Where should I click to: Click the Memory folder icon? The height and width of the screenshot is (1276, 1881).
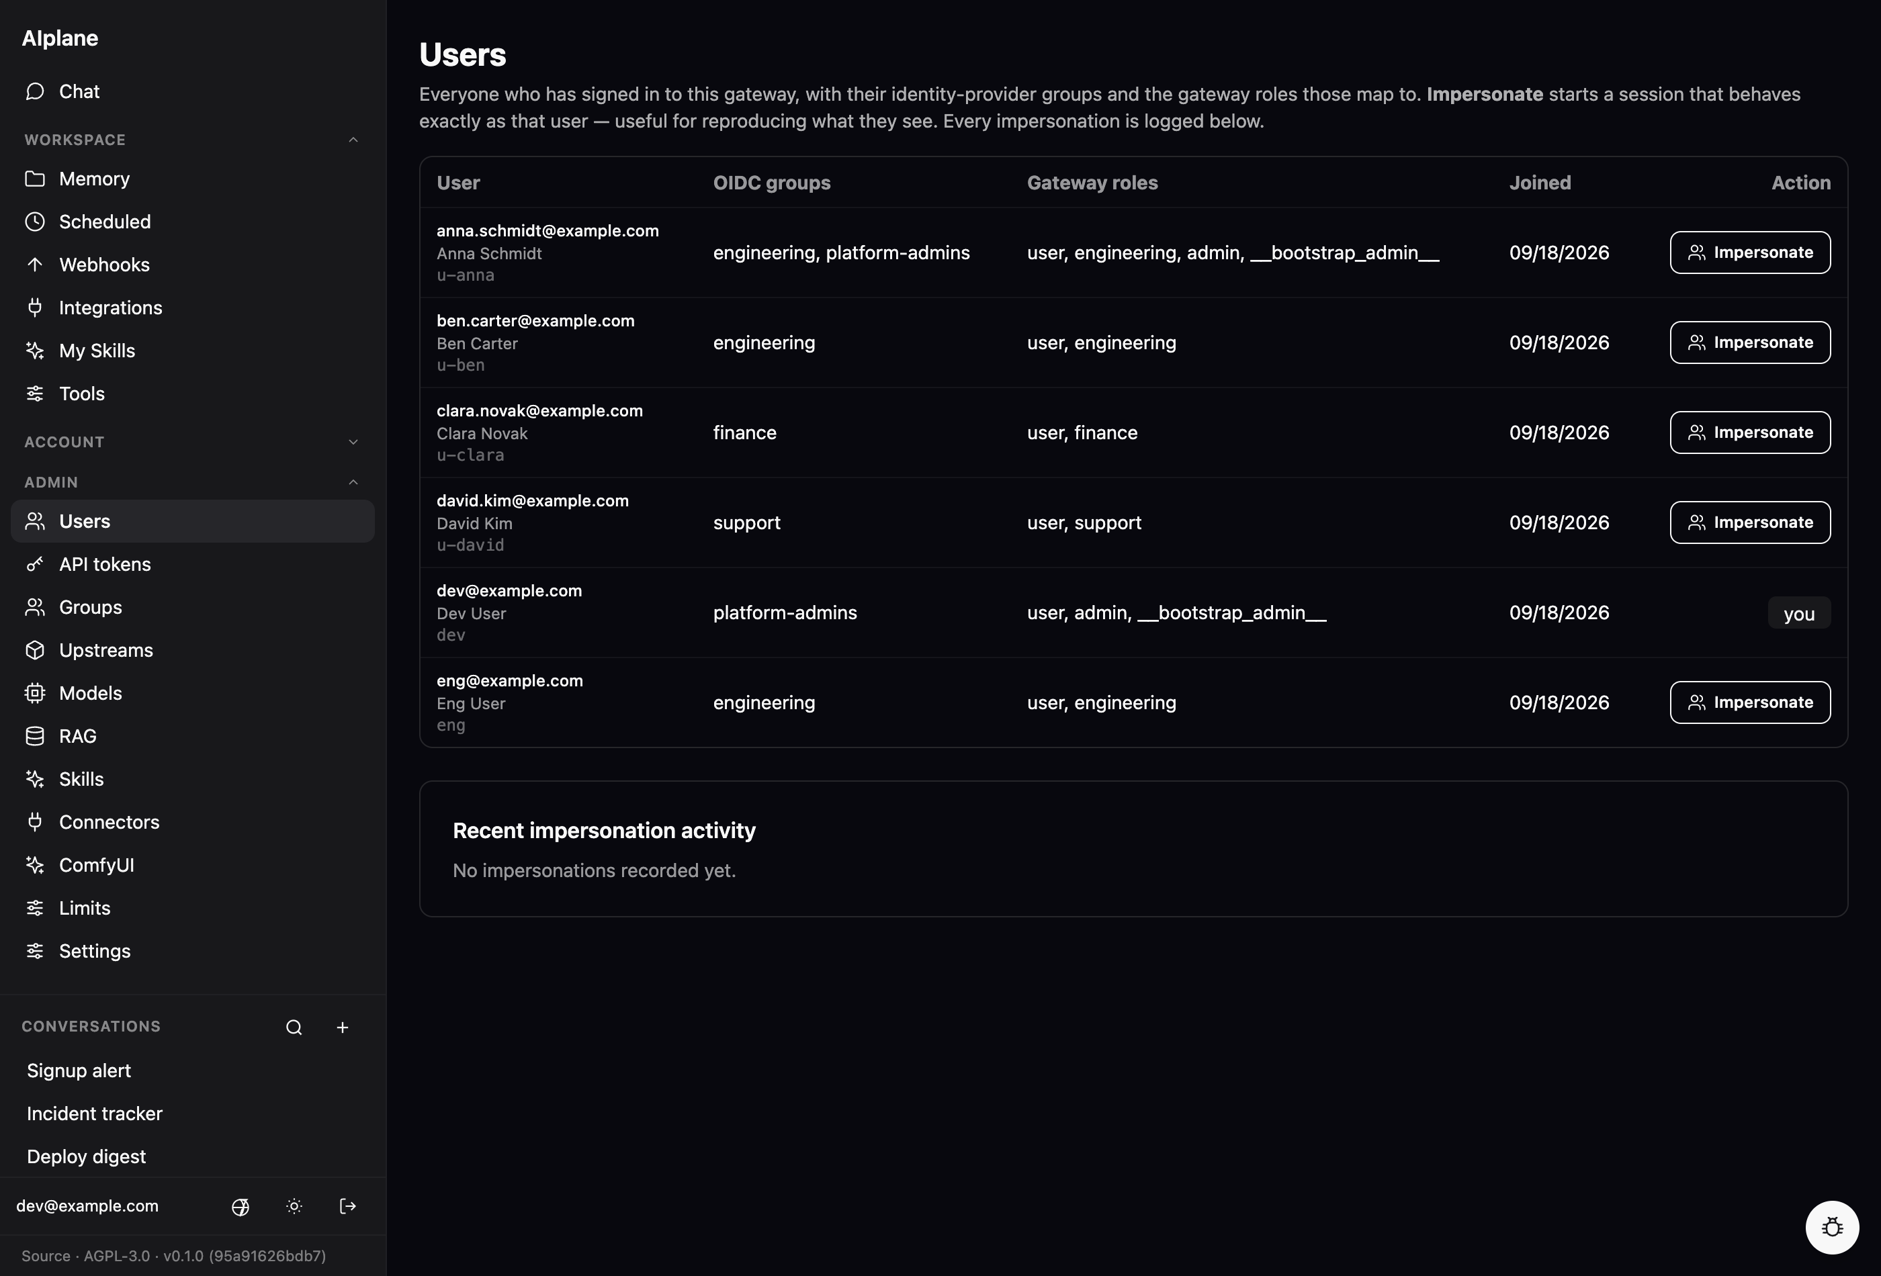(x=35, y=179)
